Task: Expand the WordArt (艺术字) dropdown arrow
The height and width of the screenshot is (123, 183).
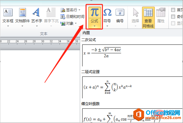Action: (x=37, y=26)
